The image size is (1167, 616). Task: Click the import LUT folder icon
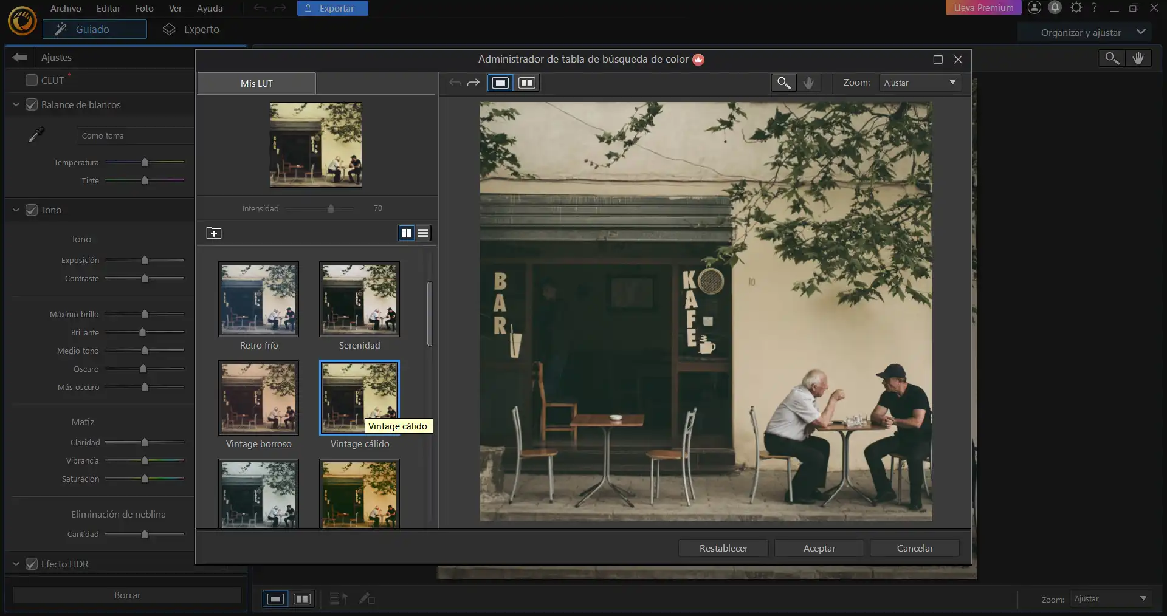click(214, 233)
